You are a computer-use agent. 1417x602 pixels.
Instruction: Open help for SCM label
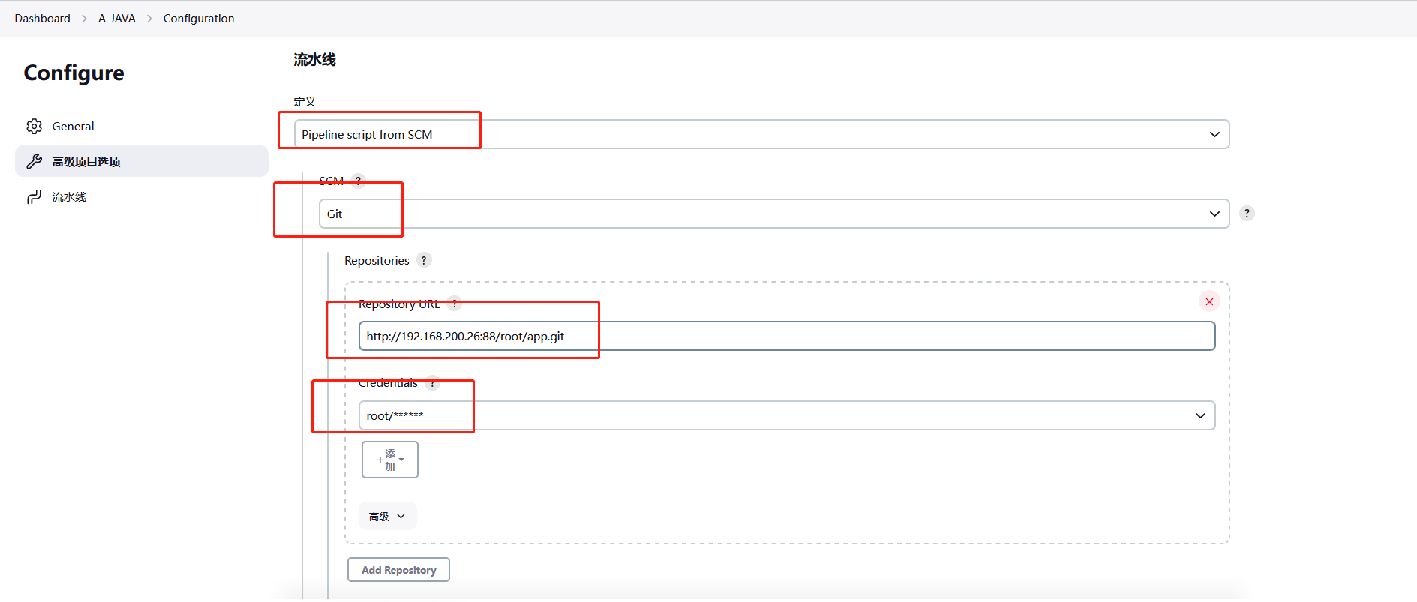tap(359, 181)
